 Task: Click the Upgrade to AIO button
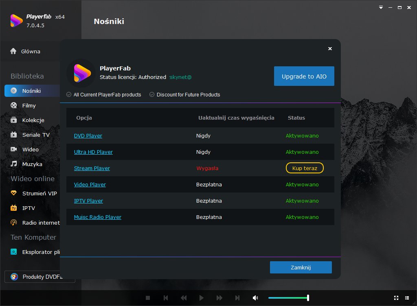pos(304,76)
